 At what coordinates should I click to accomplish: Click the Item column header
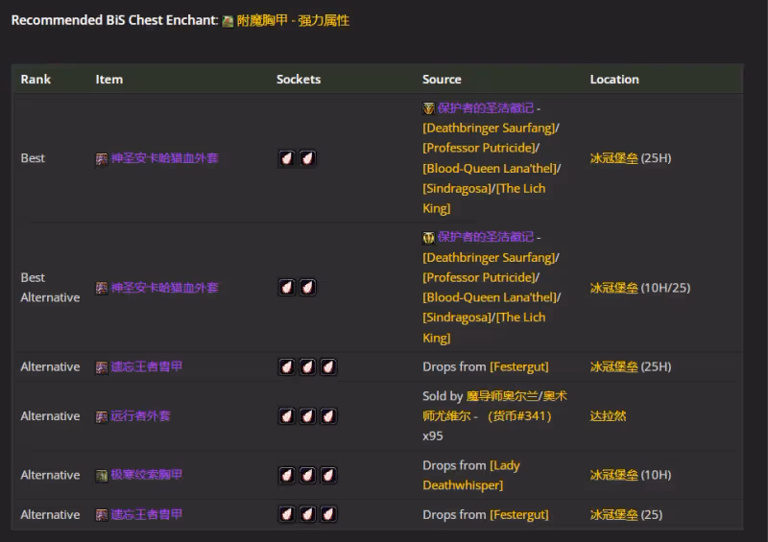(x=109, y=80)
